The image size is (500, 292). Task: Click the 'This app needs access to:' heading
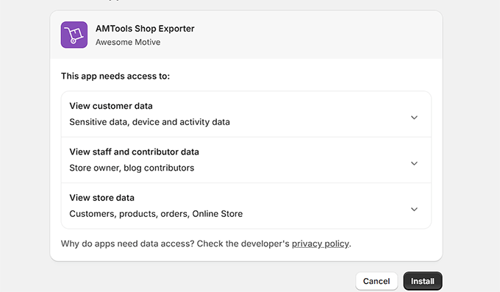pyautogui.click(x=115, y=76)
